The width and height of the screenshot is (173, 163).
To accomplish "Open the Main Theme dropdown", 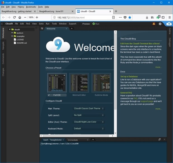I will [89, 108].
